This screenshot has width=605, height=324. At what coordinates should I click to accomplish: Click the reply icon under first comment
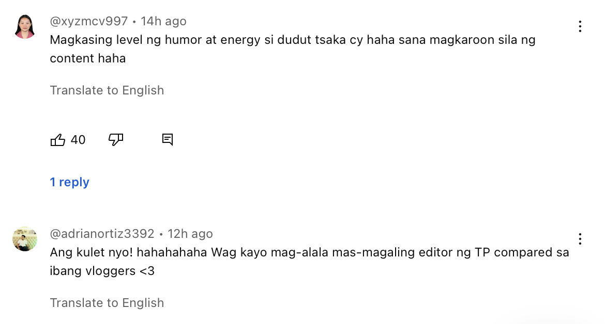168,140
